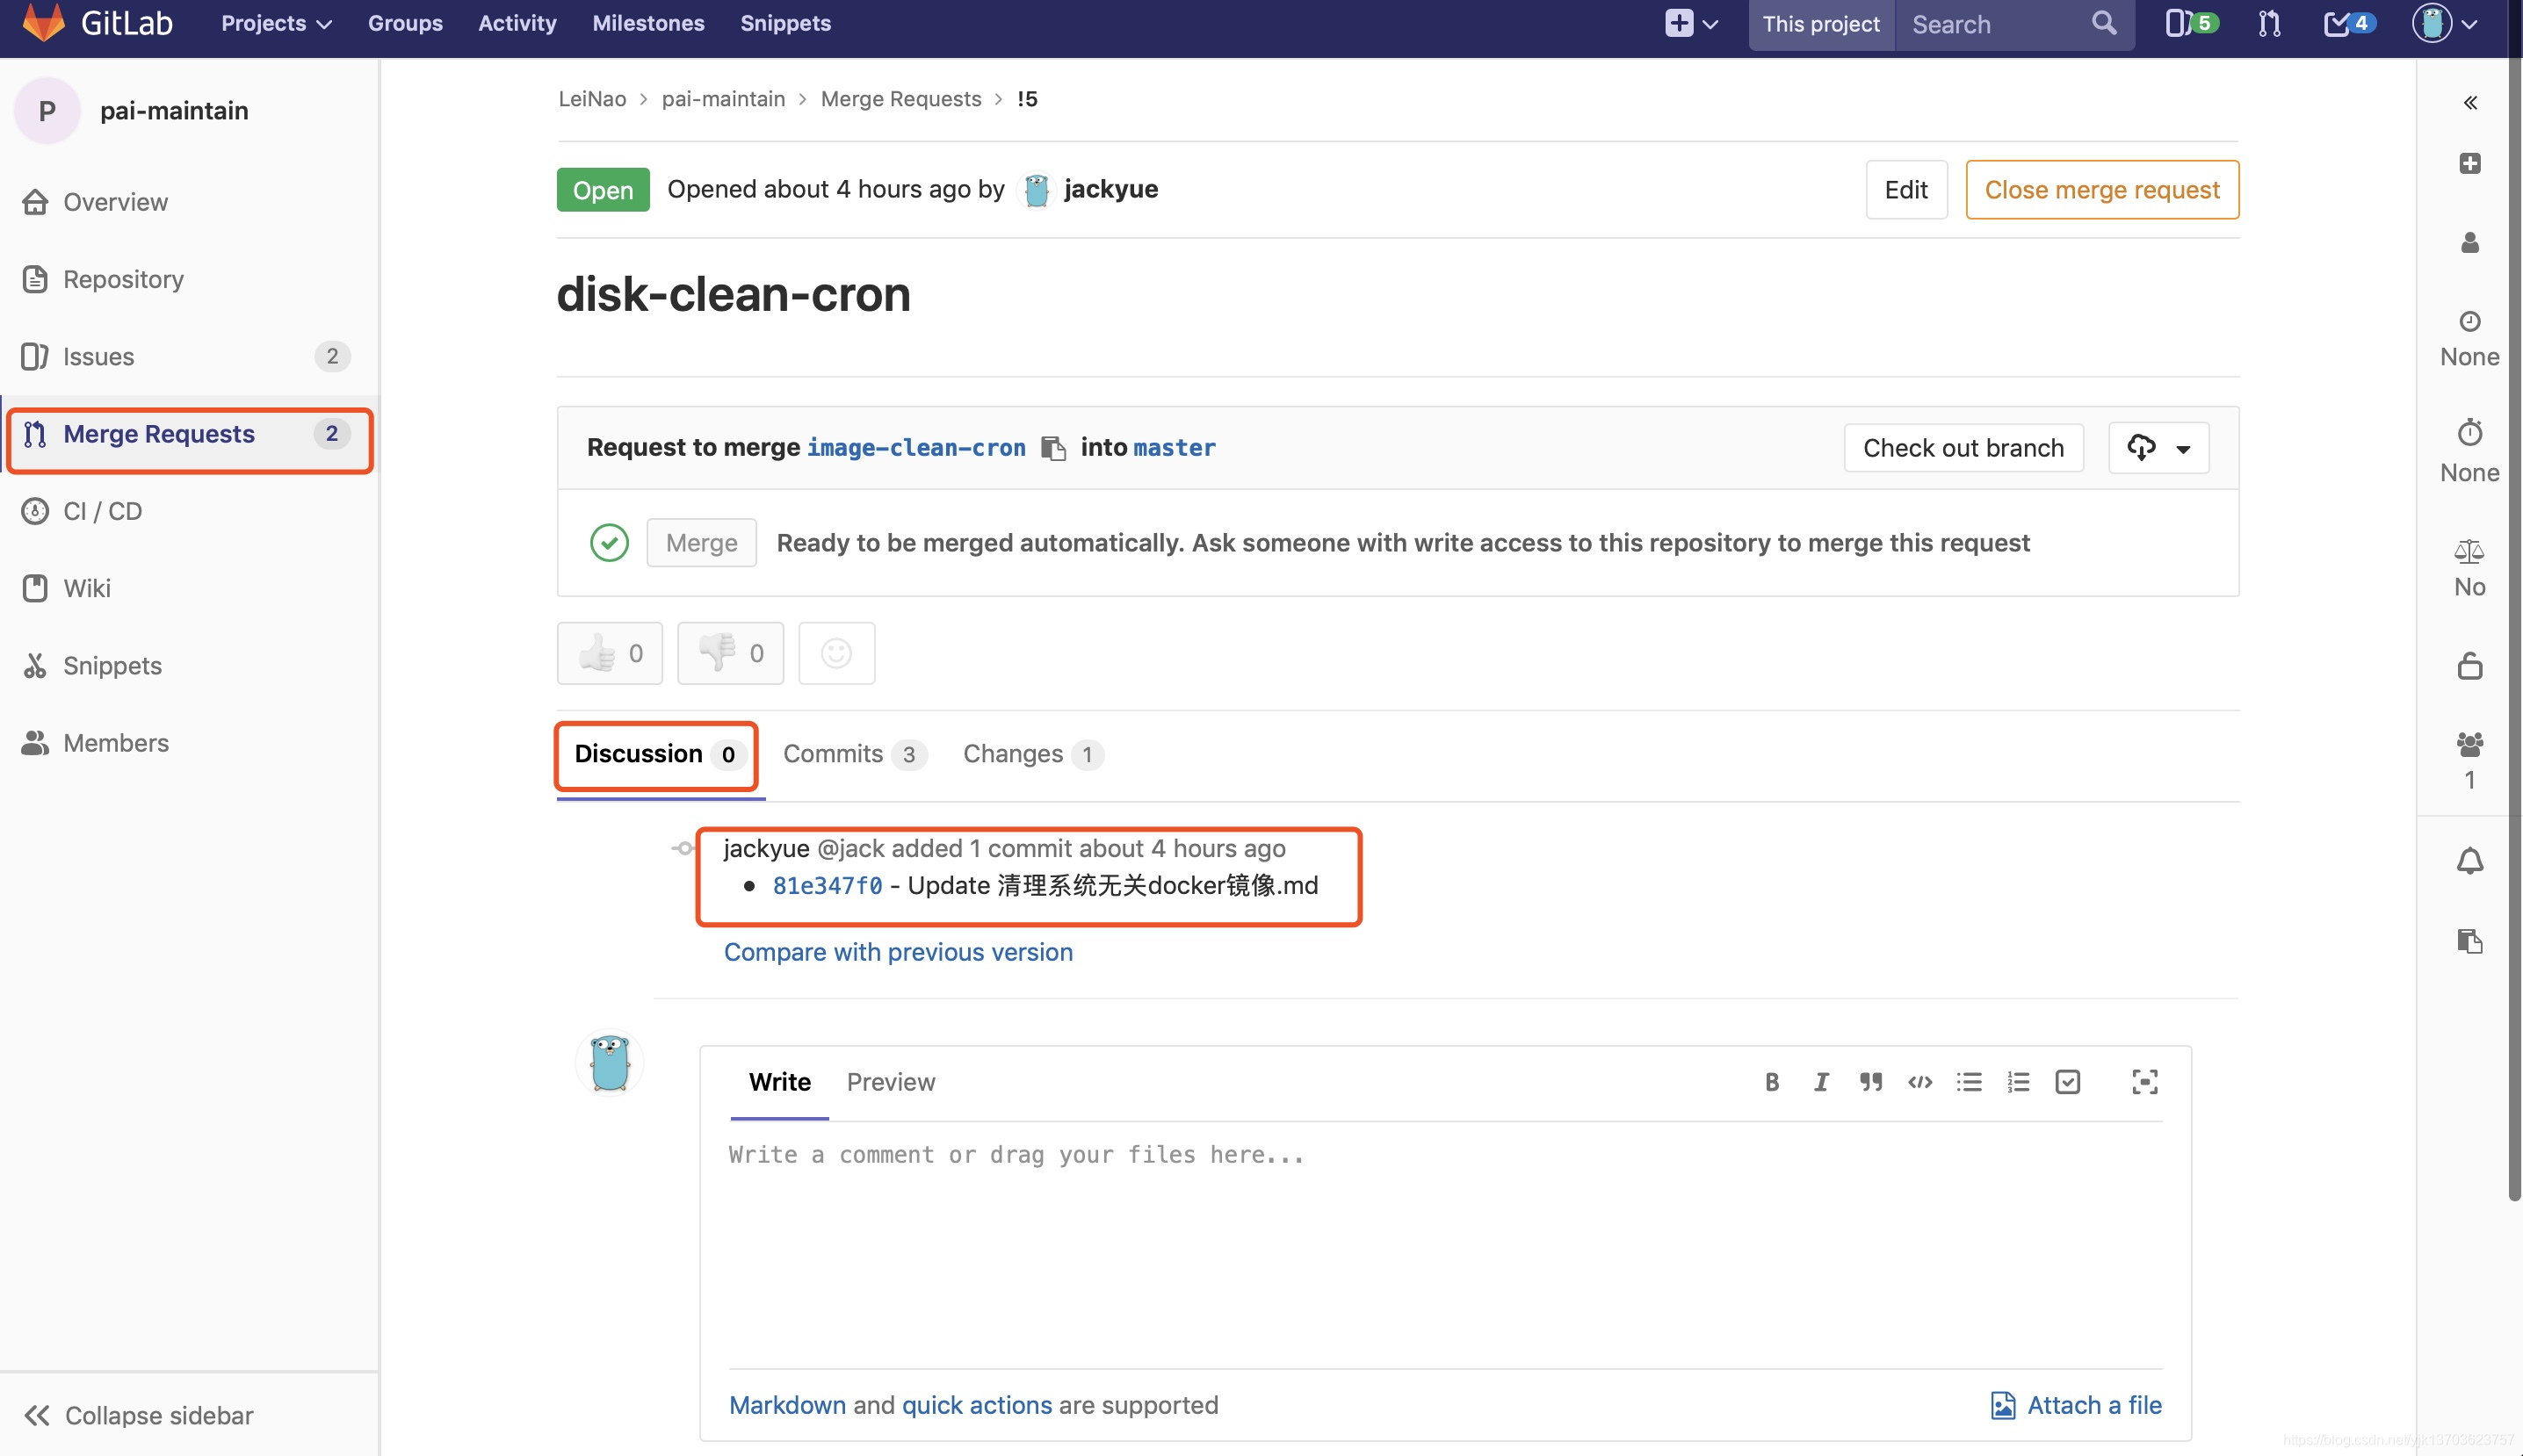Click the assignee person icon in right sidebar
2523x1456 pixels.
2470,243
